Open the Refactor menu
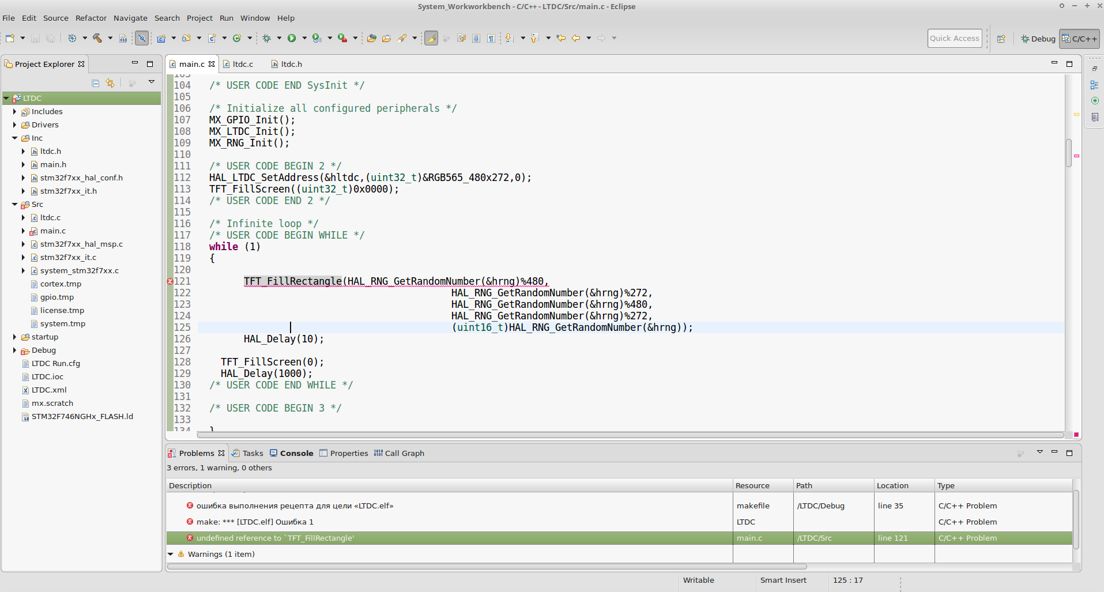The image size is (1104, 592). click(91, 18)
